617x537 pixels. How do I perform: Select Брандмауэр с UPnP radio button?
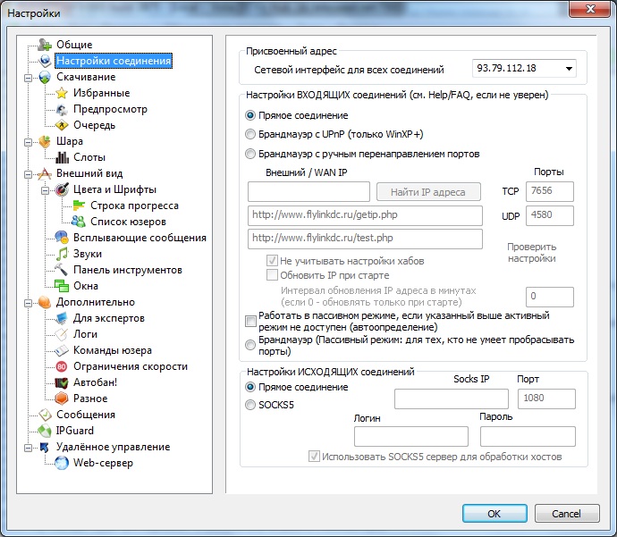(x=250, y=134)
